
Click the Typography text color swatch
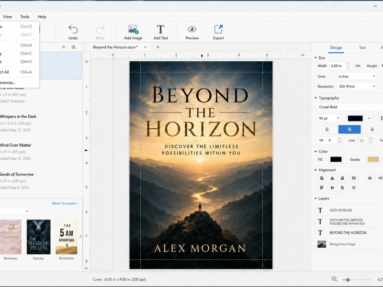[x=355, y=118]
